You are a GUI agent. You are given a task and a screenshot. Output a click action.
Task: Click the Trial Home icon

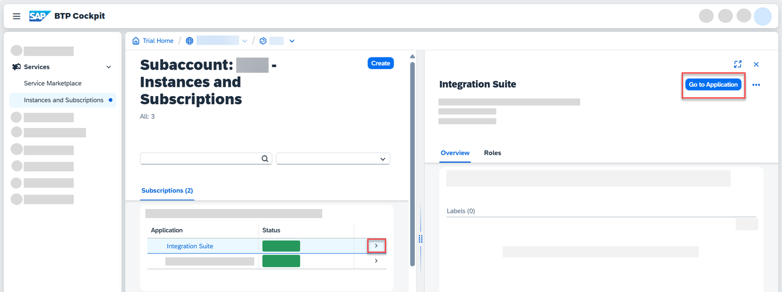[x=136, y=41]
